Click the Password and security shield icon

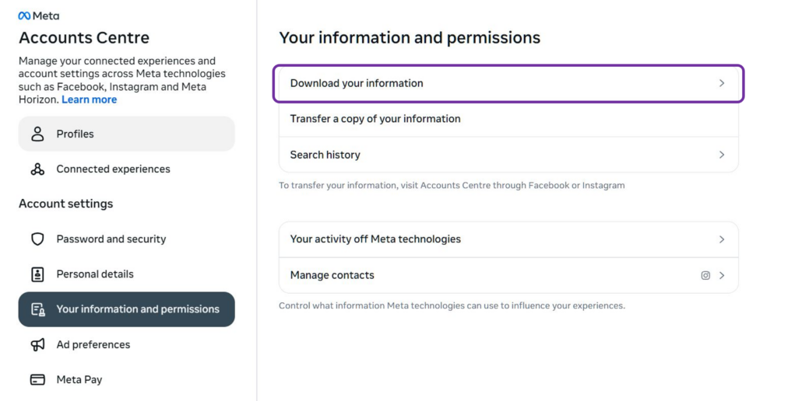coord(37,239)
